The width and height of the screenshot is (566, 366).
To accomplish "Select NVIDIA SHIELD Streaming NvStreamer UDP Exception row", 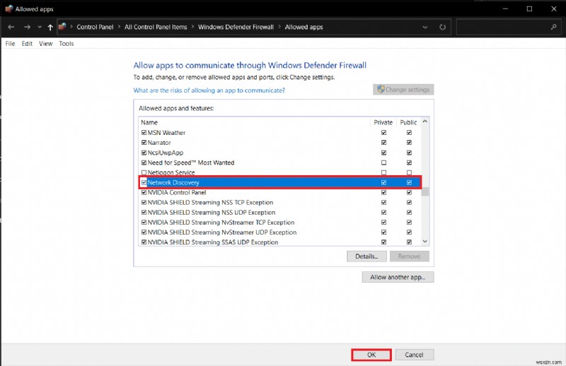I will [x=279, y=232].
